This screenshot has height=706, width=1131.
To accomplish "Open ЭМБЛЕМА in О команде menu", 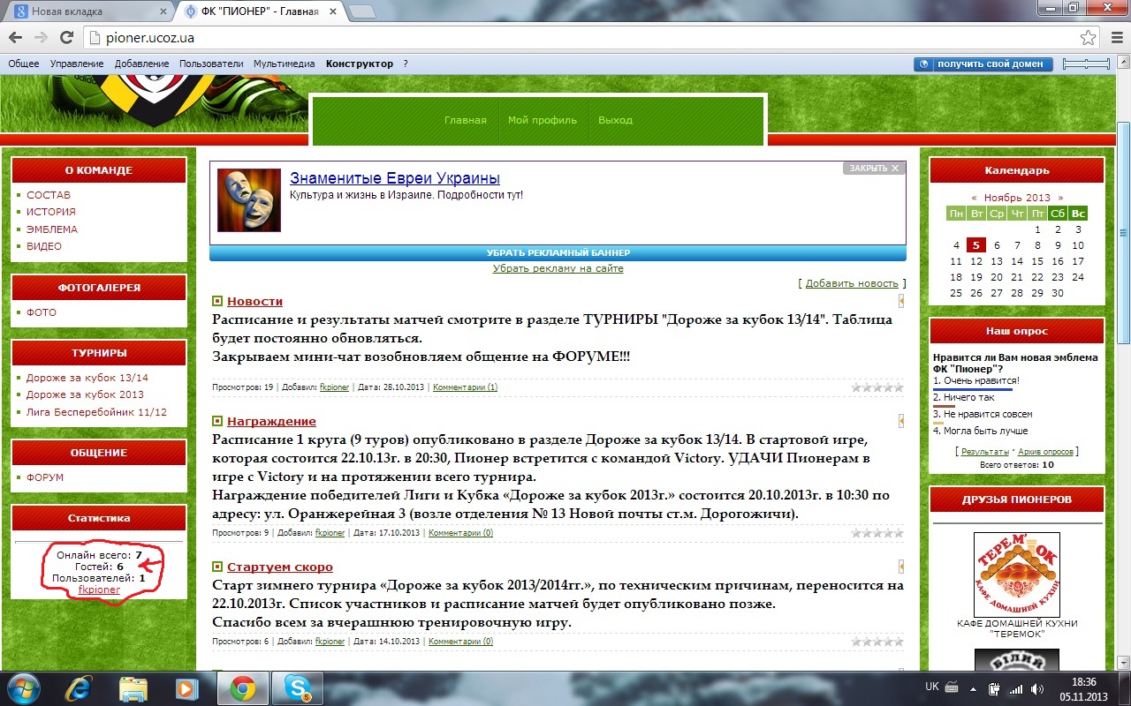I will click(x=52, y=229).
